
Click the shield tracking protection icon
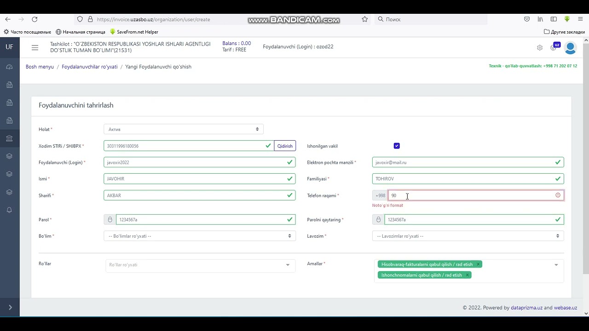pyautogui.click(x=80, y=19)
